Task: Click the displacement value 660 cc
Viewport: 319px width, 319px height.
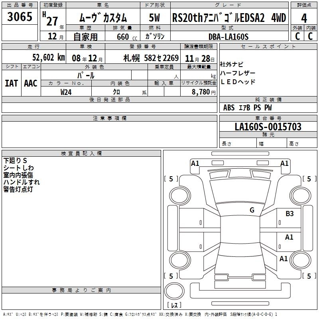Action: click(x=127, y=37)
